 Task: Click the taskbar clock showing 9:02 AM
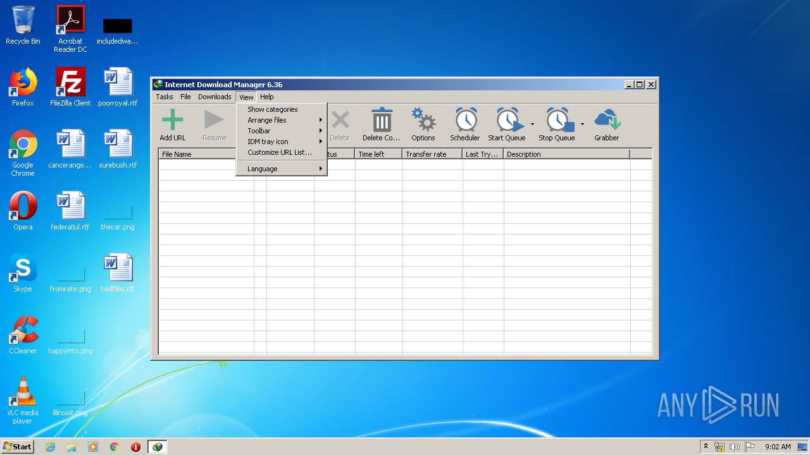(x=778, y=447)
